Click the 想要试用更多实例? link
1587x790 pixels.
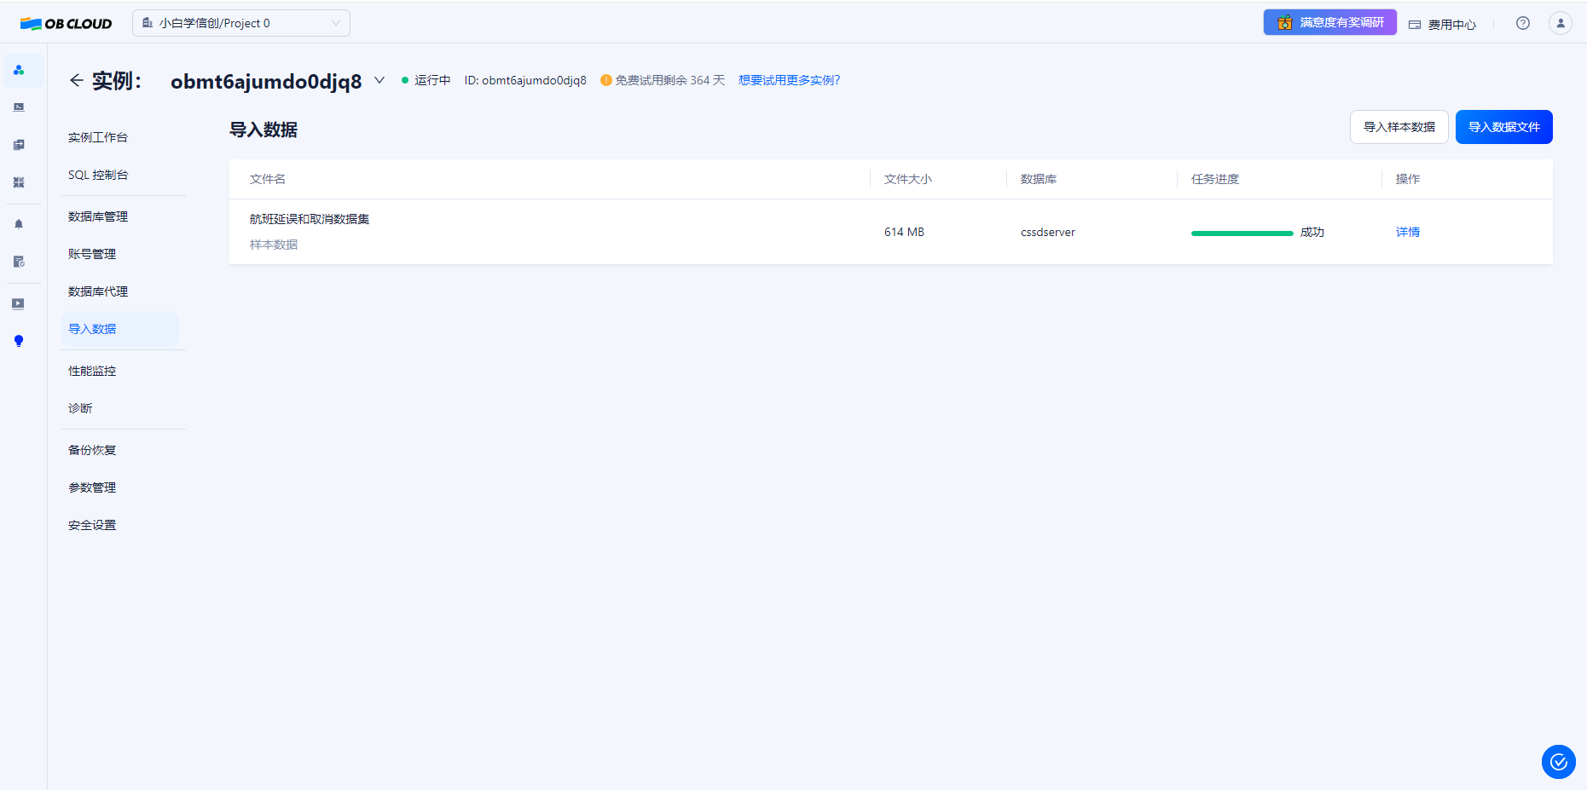tap(790, 80)
